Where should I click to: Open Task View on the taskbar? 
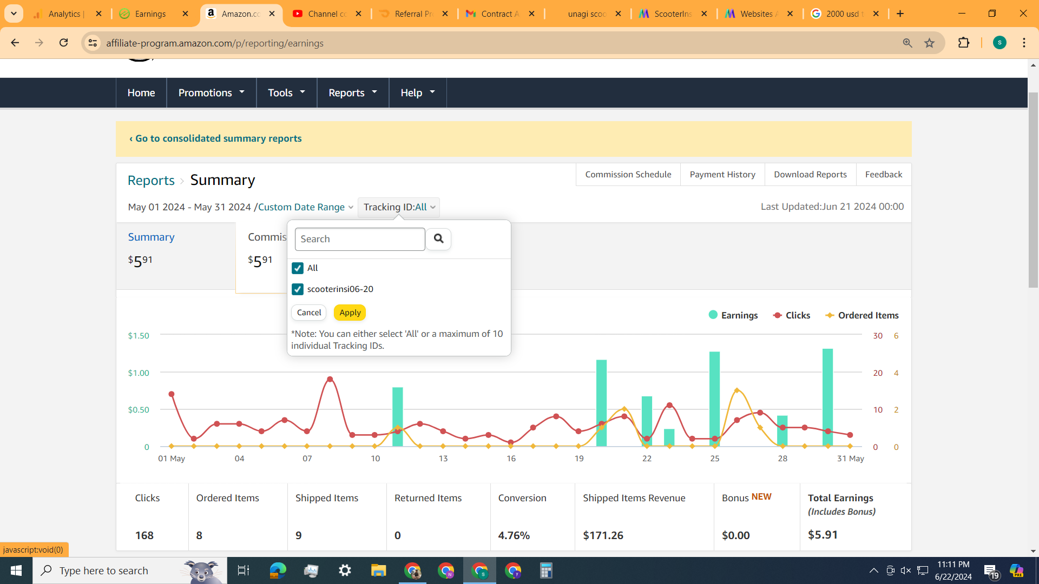coord(244,570)
